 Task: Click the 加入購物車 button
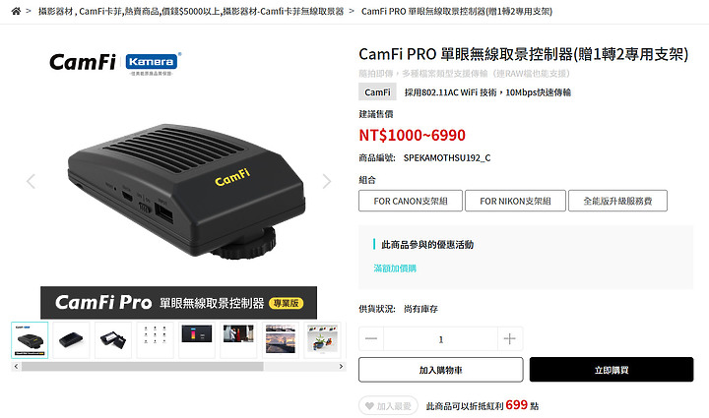click(x=441, y=370)
